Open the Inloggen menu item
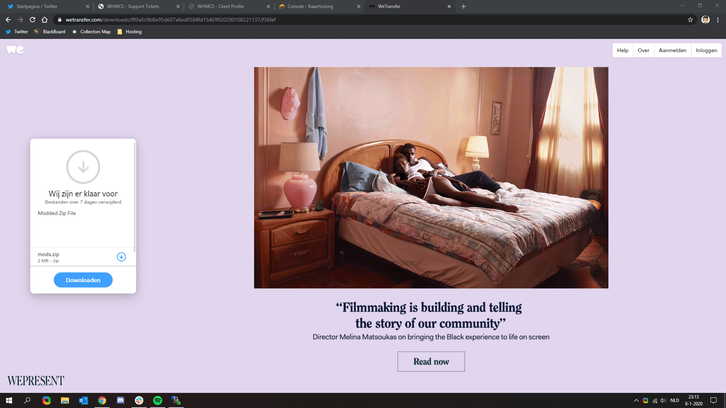726x408 pixels. tap(706, 50)
